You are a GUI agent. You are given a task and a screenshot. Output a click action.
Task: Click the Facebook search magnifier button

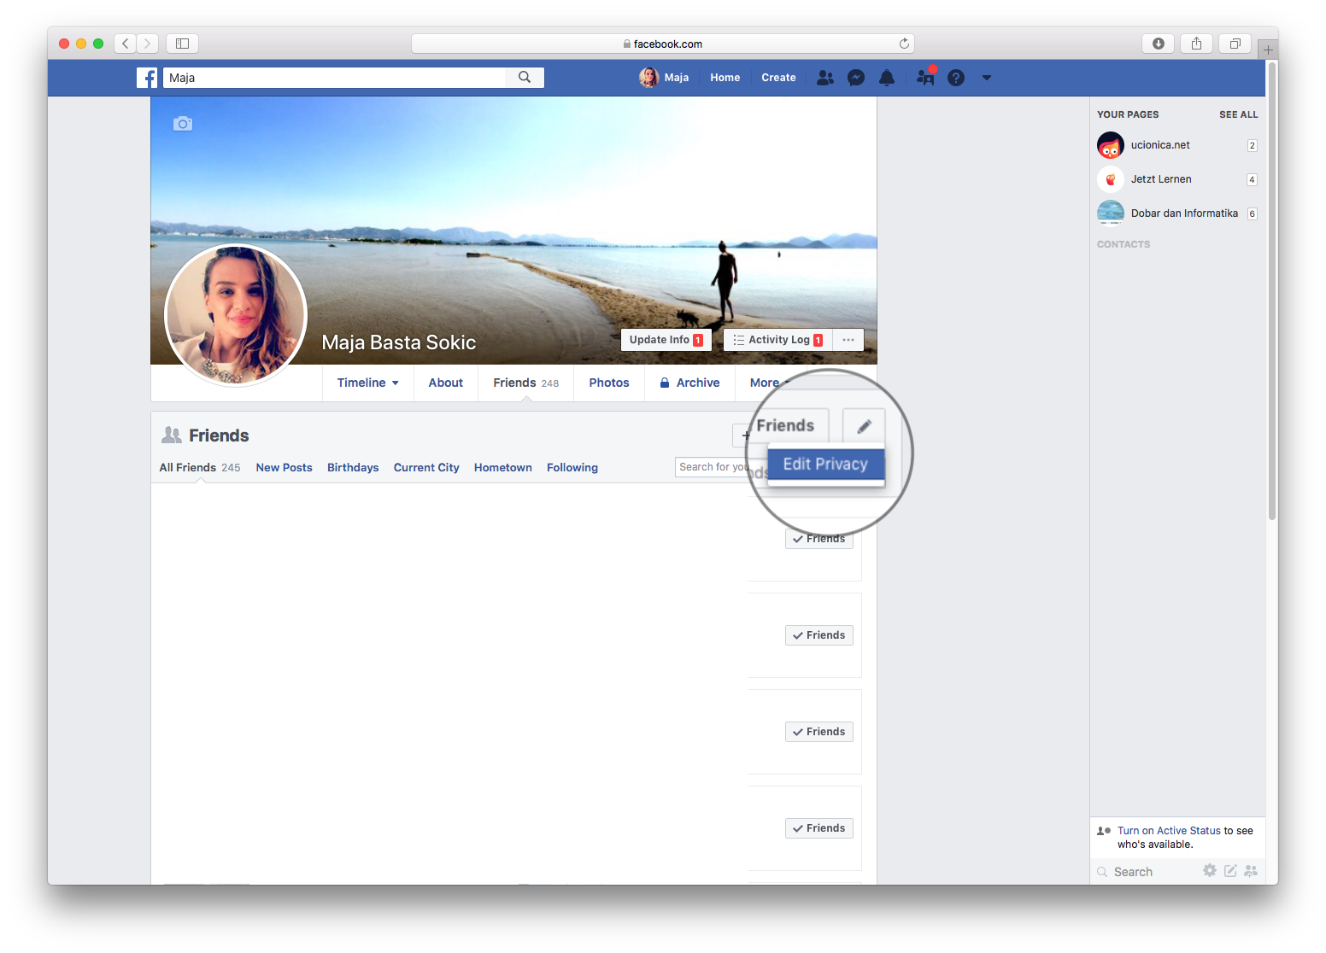click(x=525, y=78)
